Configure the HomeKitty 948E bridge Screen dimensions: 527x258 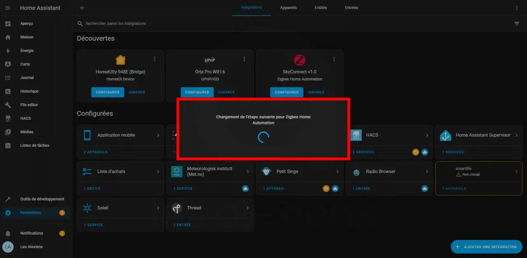tap(107, 92)
